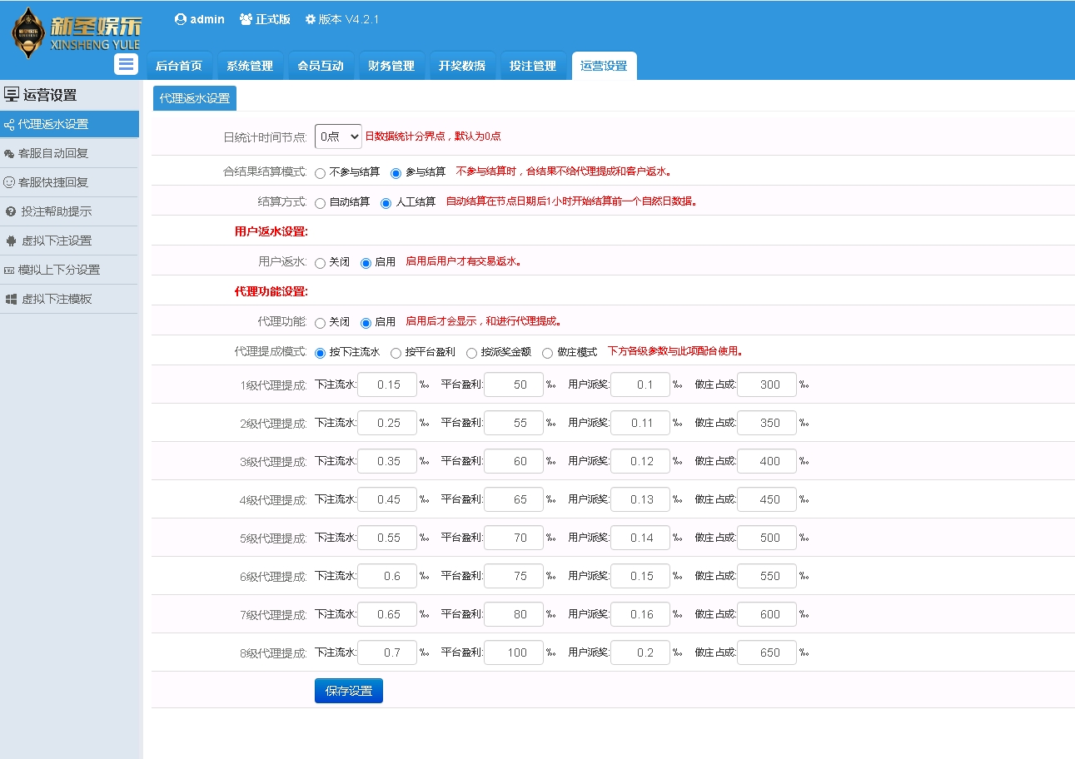This screenshot has height=759, width=1075.
Task: Click the hamburger menu toggle icon
Action: point(126,64)
